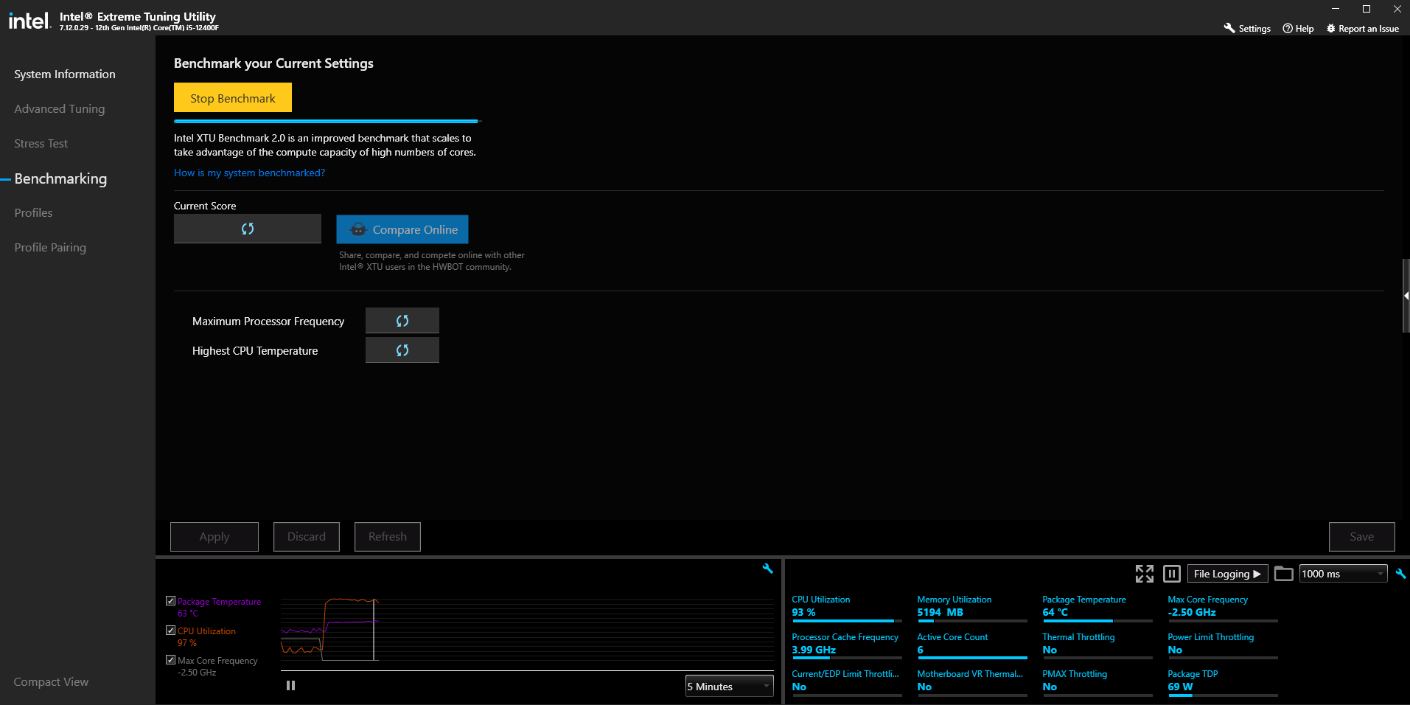Click the Intel logo in title bar
This screenshot has width=1410, height=705.
(29, 20)
